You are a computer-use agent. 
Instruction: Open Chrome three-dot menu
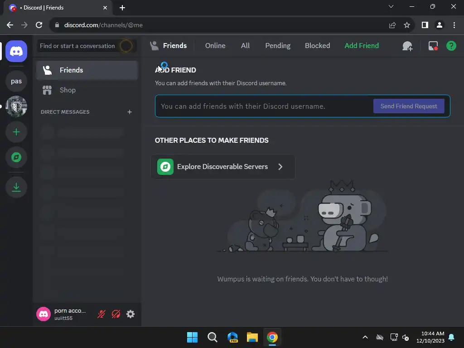(454, 25)
